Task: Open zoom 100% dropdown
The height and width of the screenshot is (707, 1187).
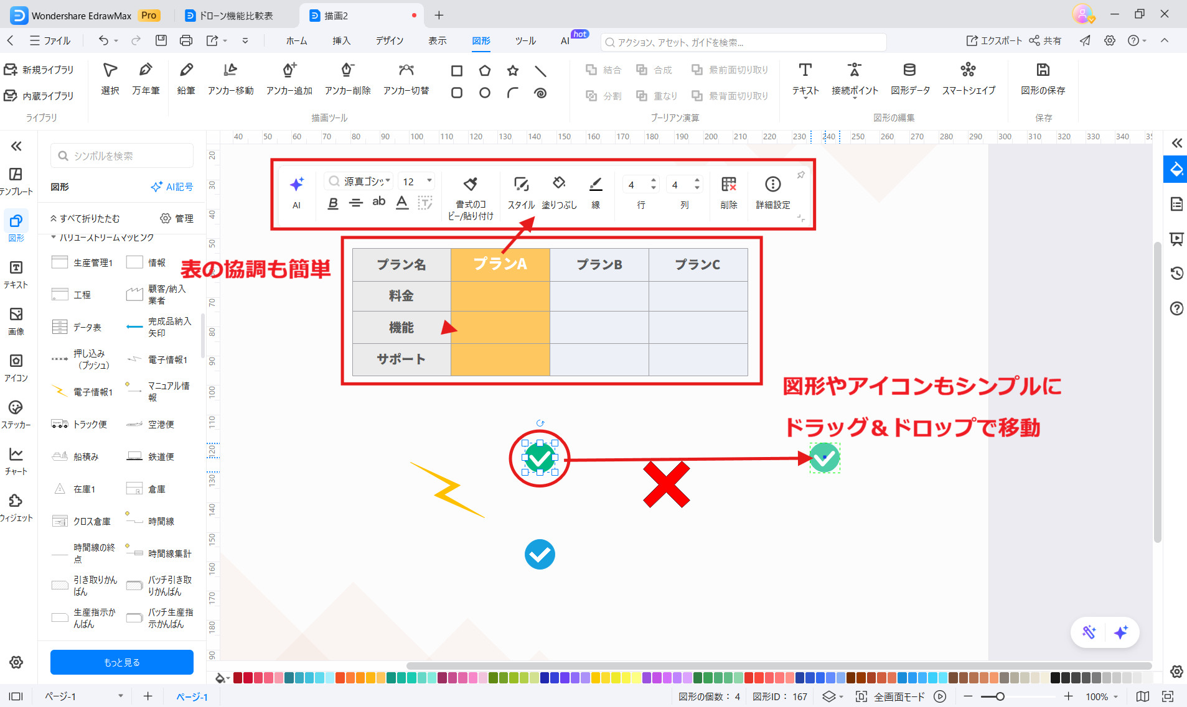Action: coord(1116,697)
